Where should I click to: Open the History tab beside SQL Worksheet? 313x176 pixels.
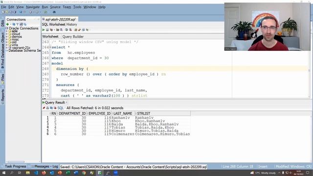pos(71,24)
